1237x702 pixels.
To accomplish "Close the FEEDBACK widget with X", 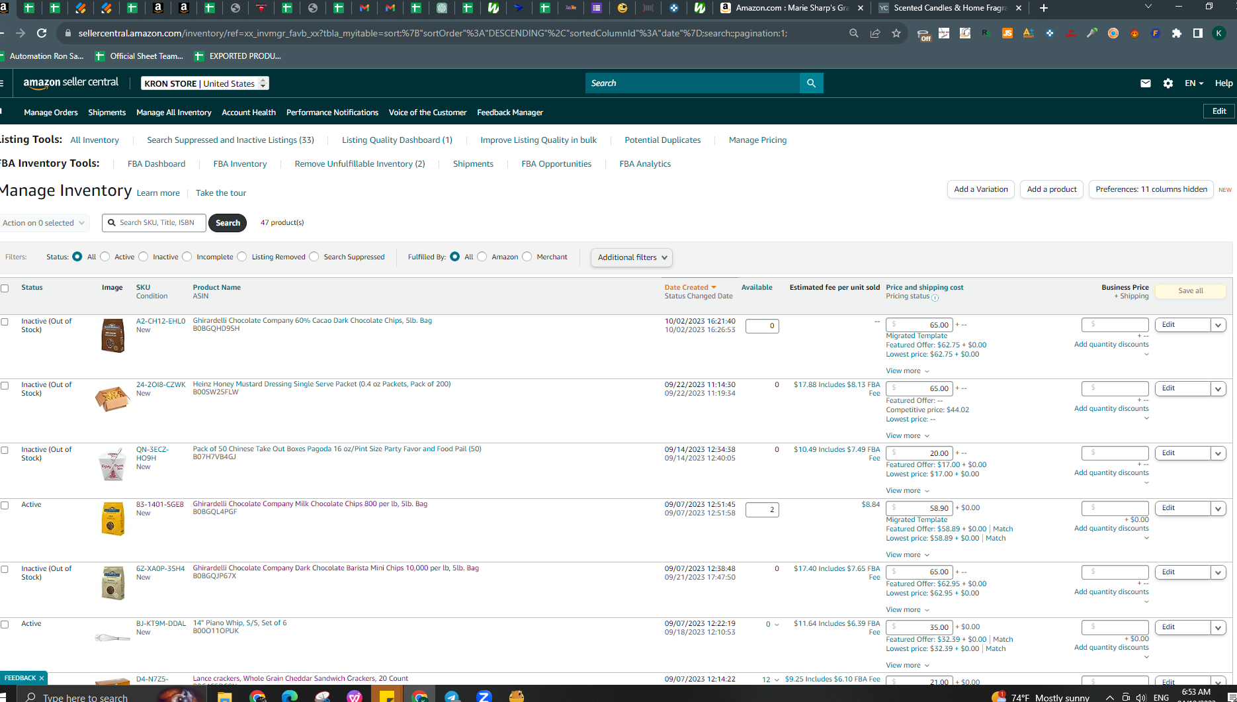I will [x=42, y=678].
